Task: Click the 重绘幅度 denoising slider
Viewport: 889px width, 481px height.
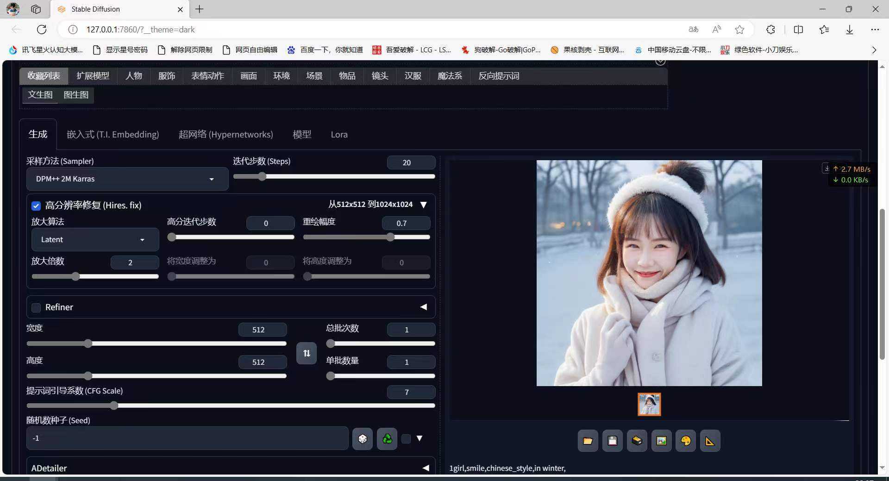Action: [x=366, y=237]
